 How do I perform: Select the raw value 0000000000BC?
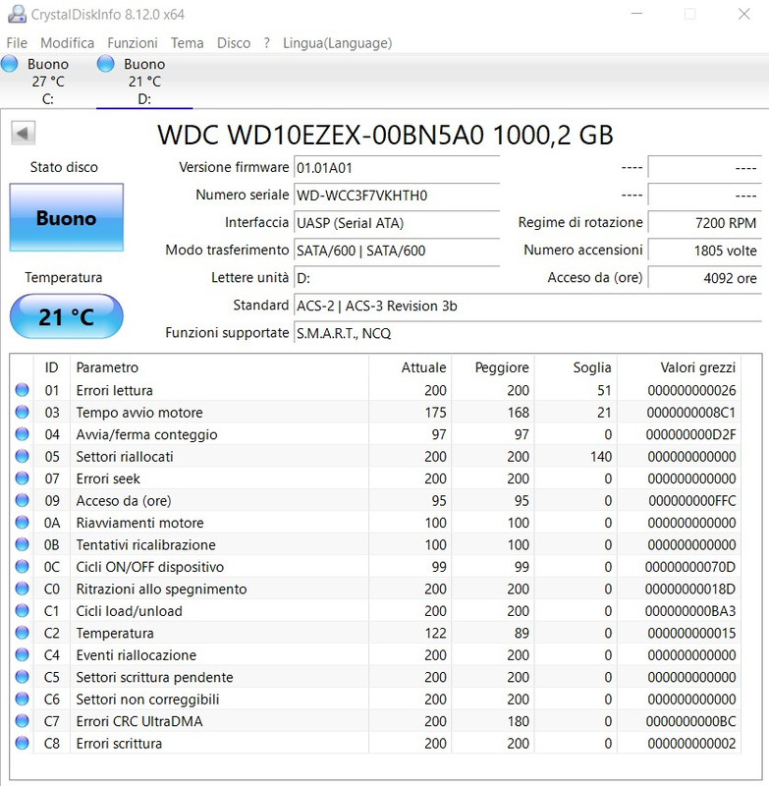[690, 721]
